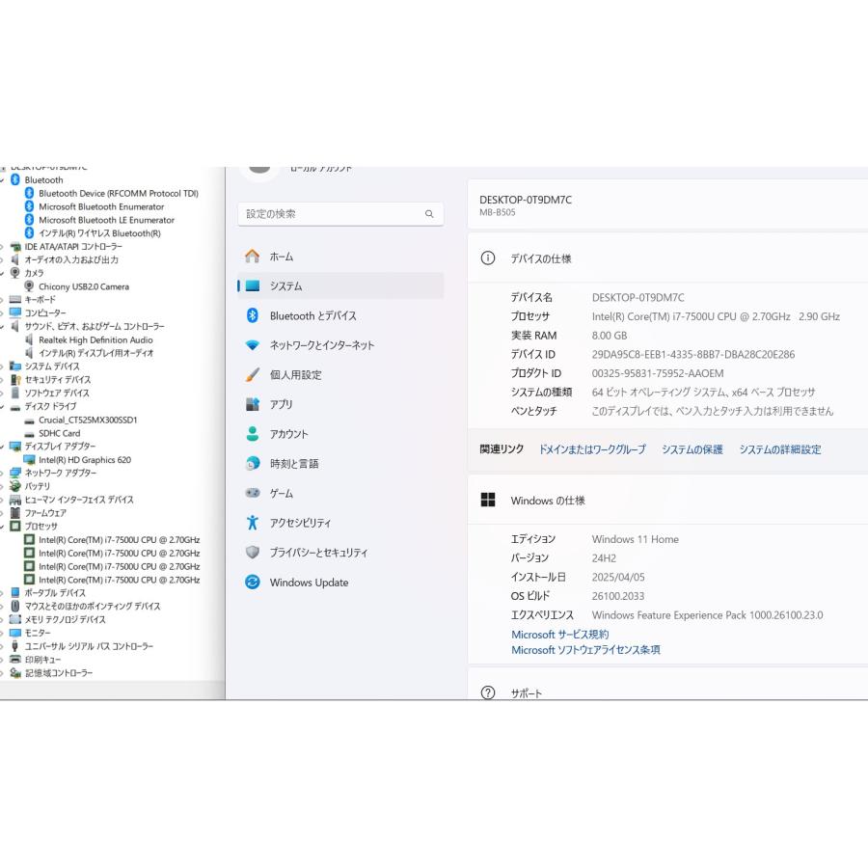Expand the キーボード tree node

[3, 300]
